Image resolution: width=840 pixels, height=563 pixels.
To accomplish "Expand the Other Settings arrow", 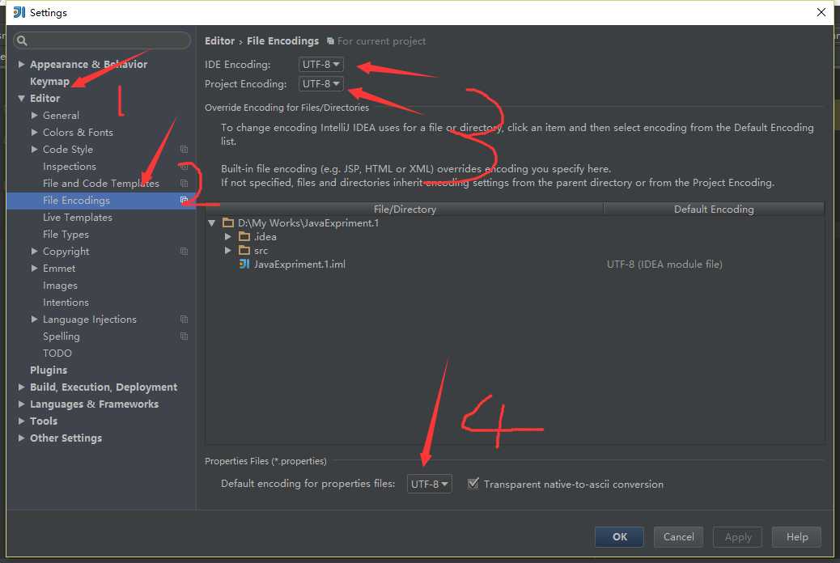I will pyautogui.click(x=21, y=438).
